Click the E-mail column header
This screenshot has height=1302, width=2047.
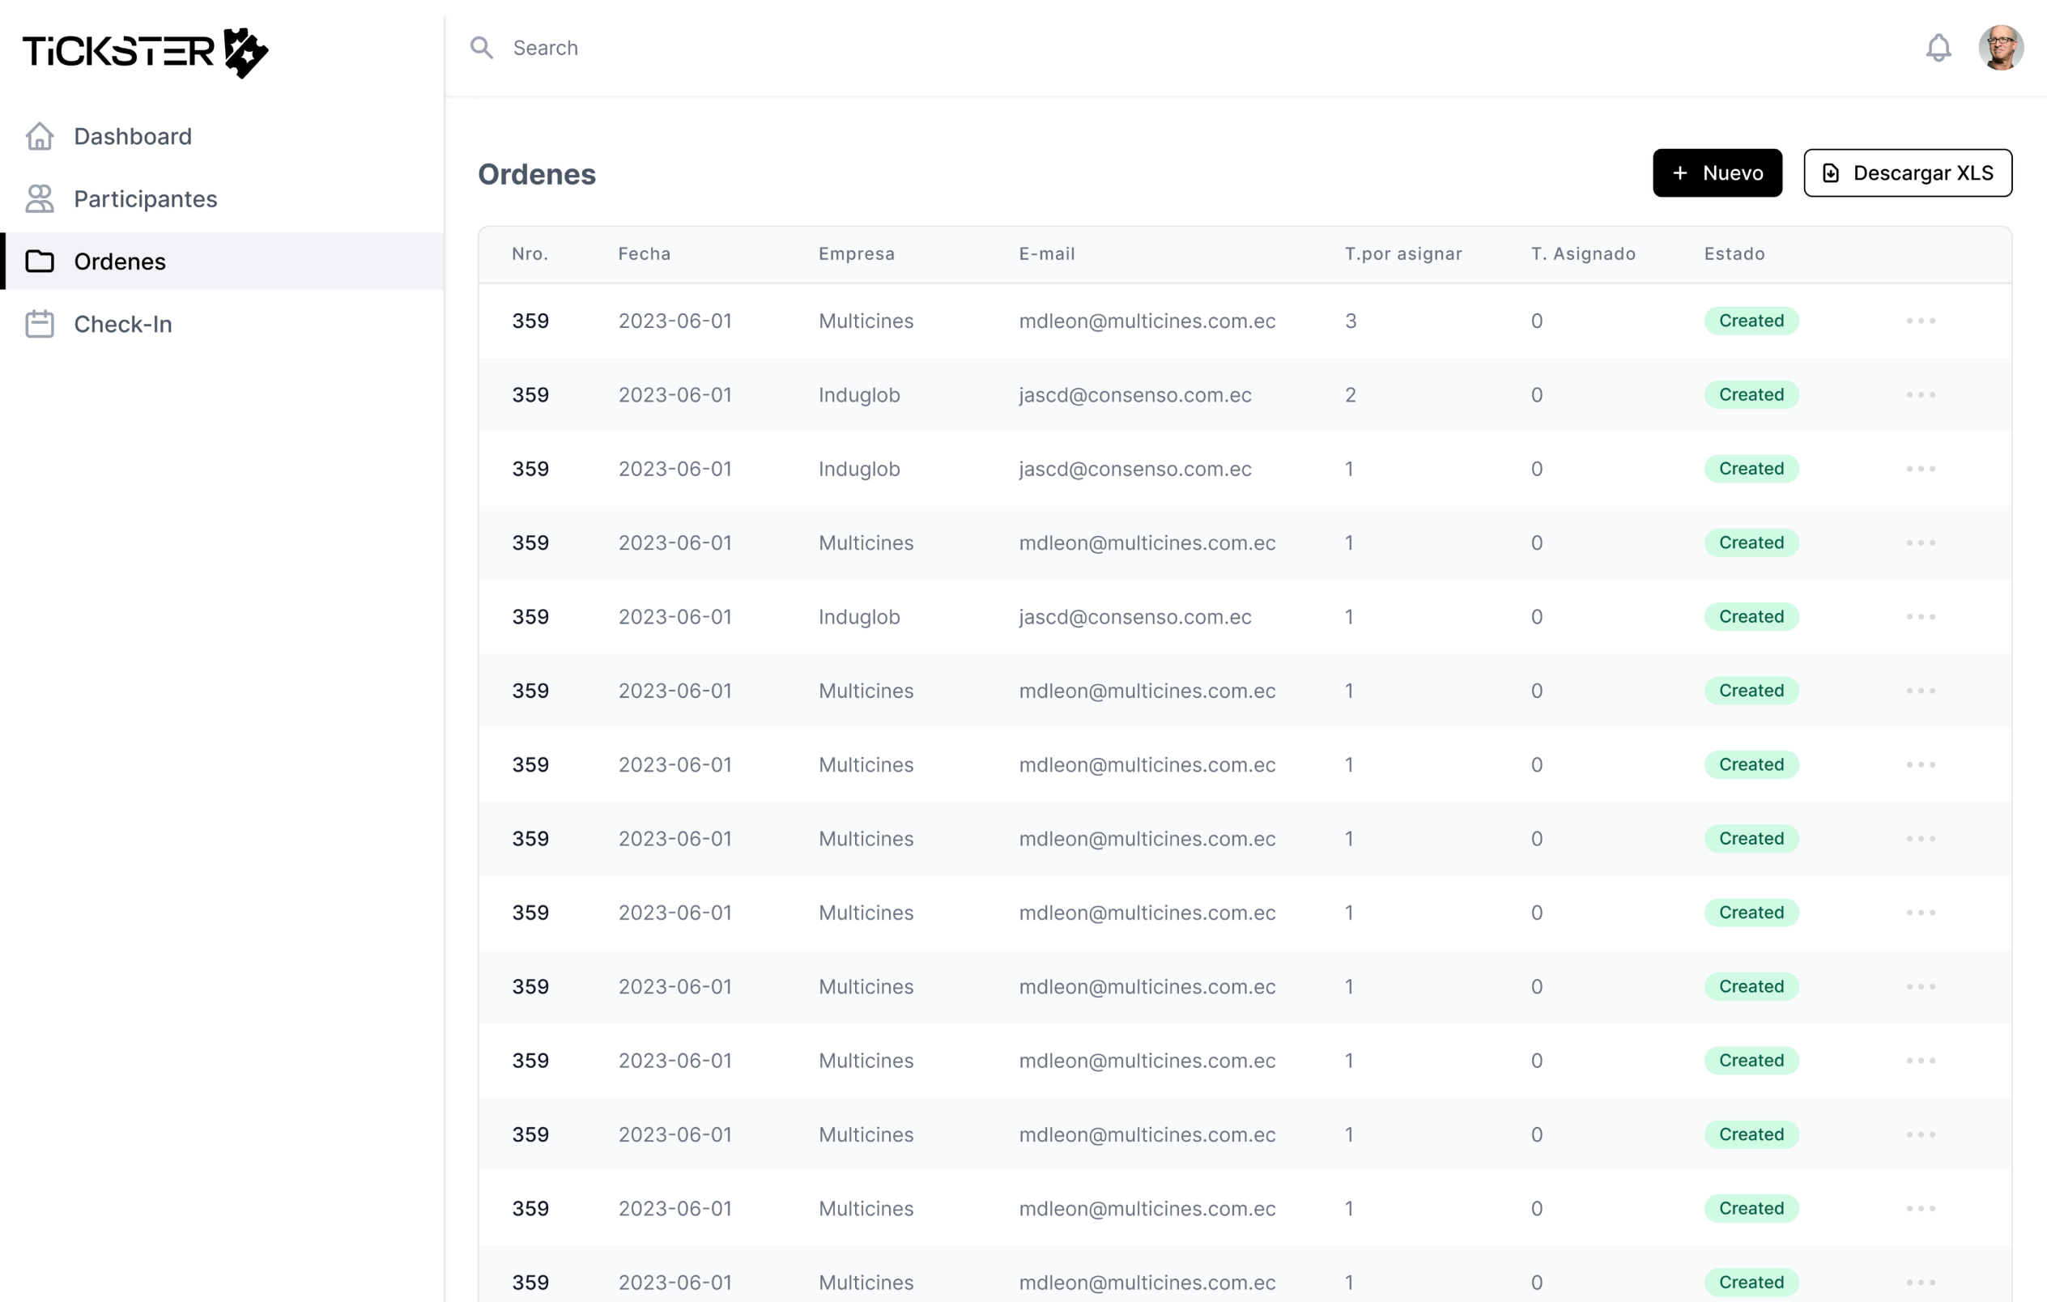1046,254
